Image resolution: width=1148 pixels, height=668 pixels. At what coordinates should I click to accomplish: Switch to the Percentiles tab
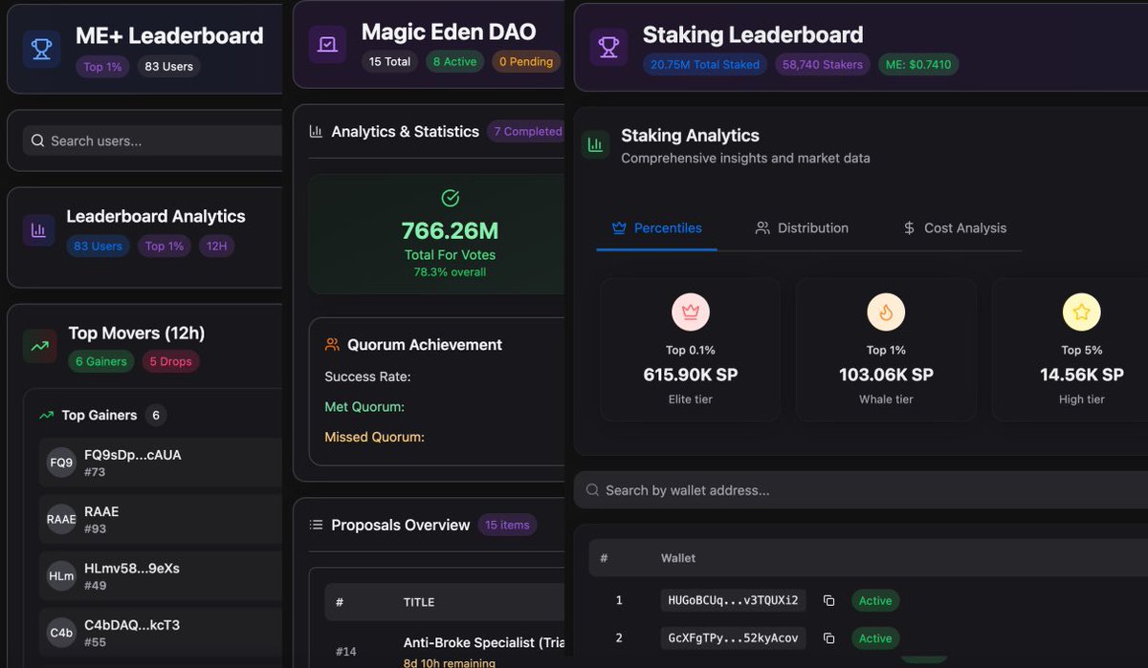[656, 228]
